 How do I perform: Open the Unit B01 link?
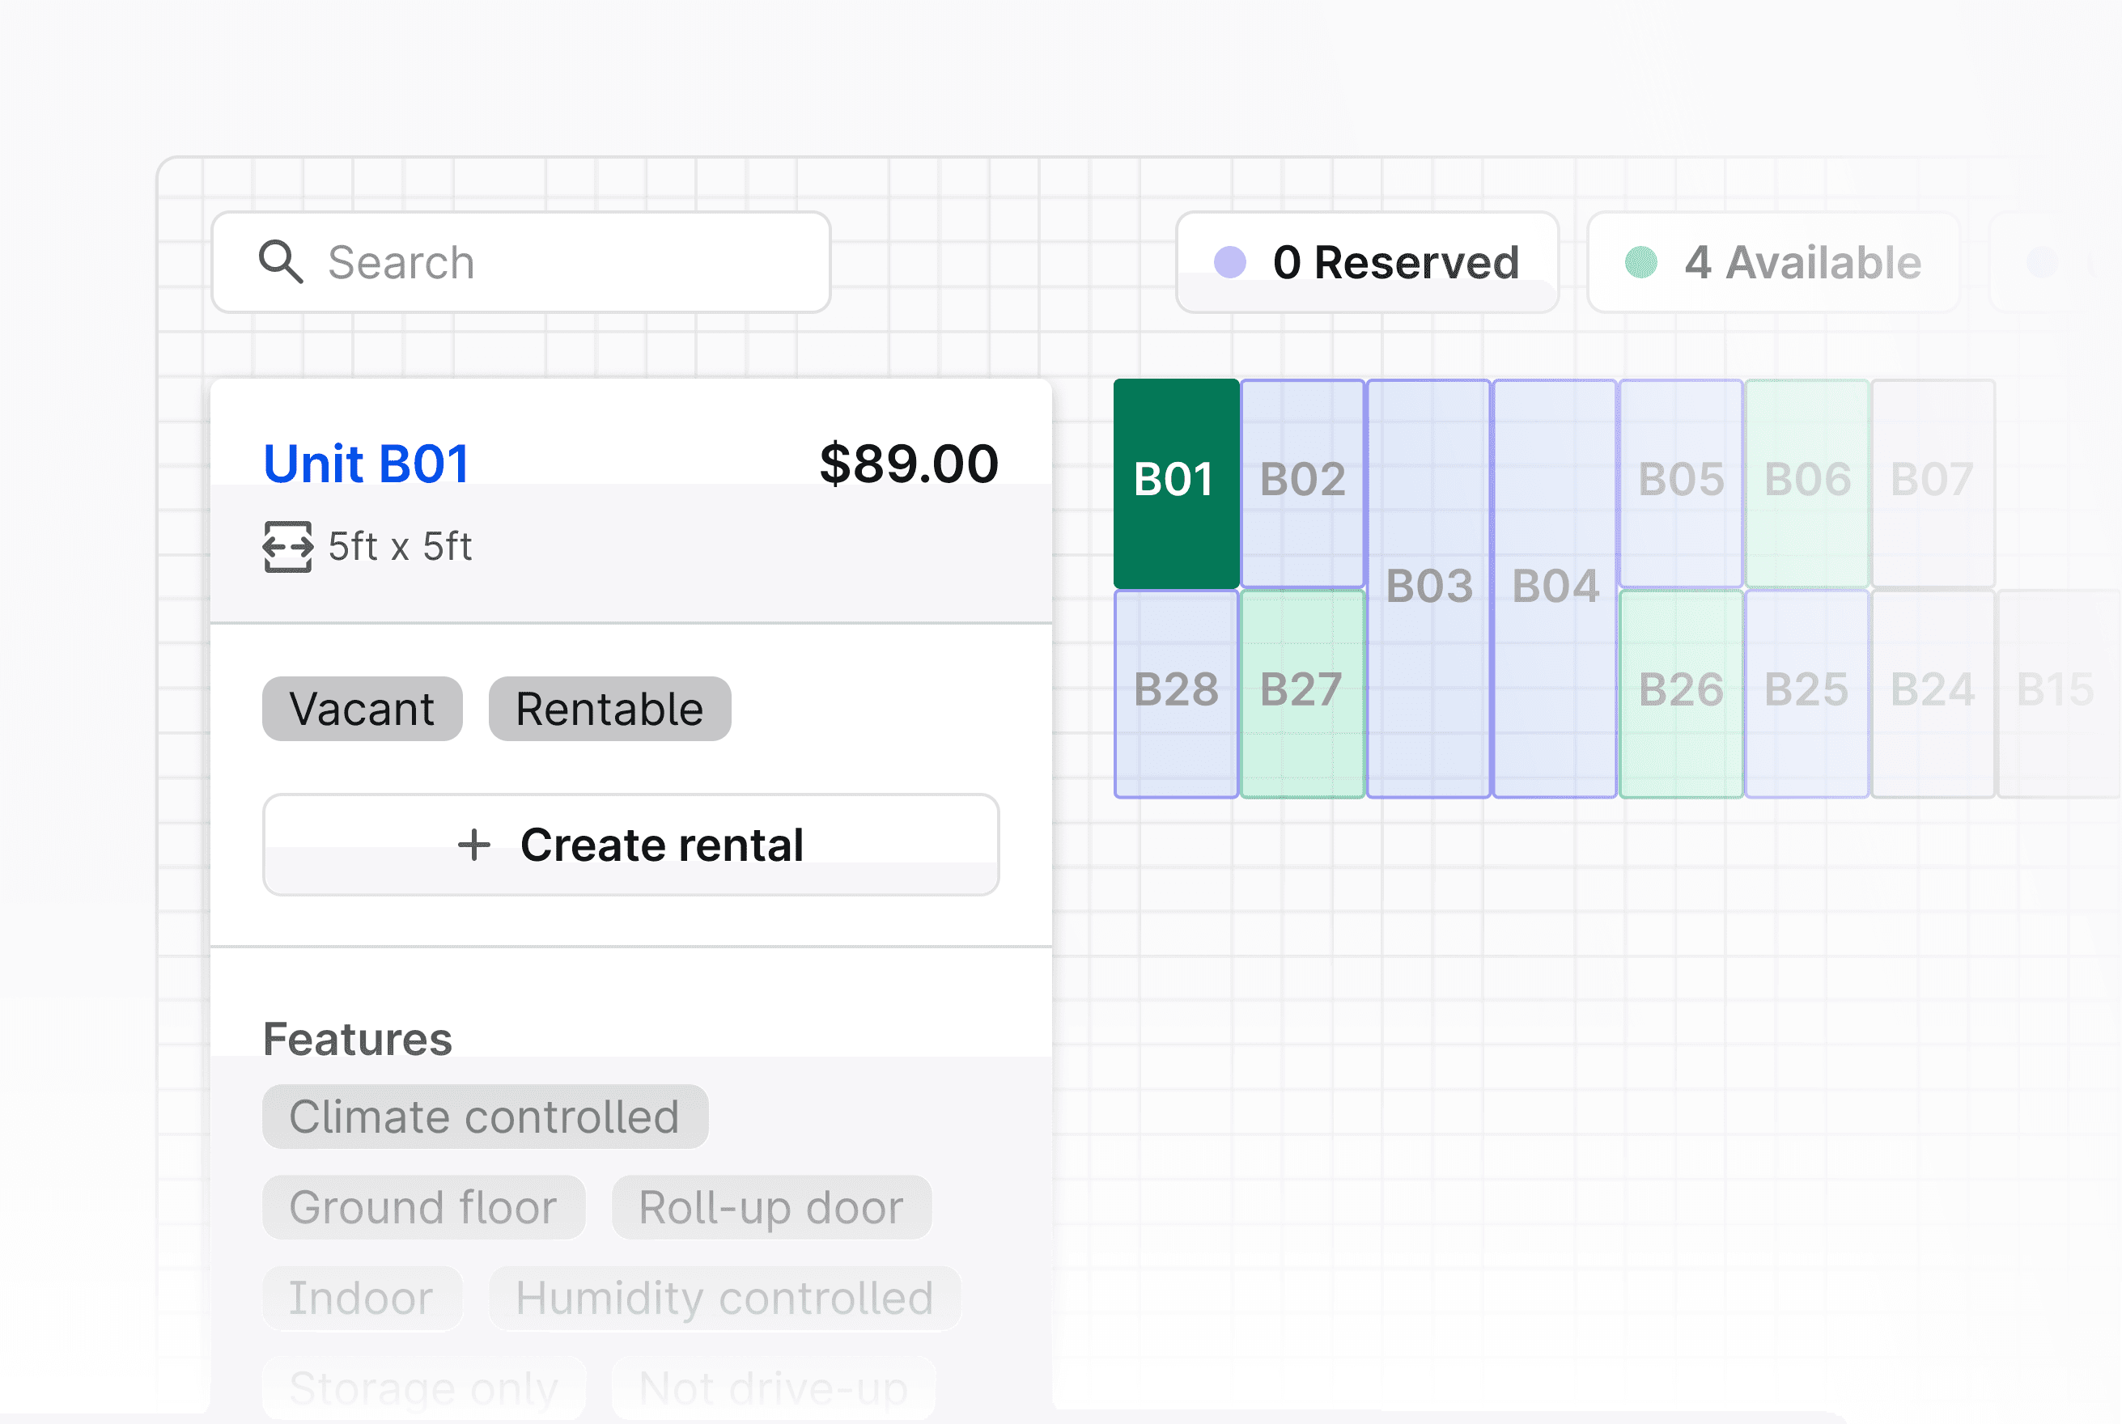pos(366,463)
